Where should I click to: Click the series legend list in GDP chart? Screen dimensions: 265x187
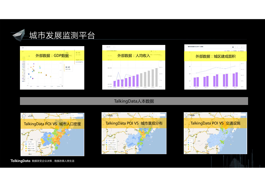click(x=24, y=69)
